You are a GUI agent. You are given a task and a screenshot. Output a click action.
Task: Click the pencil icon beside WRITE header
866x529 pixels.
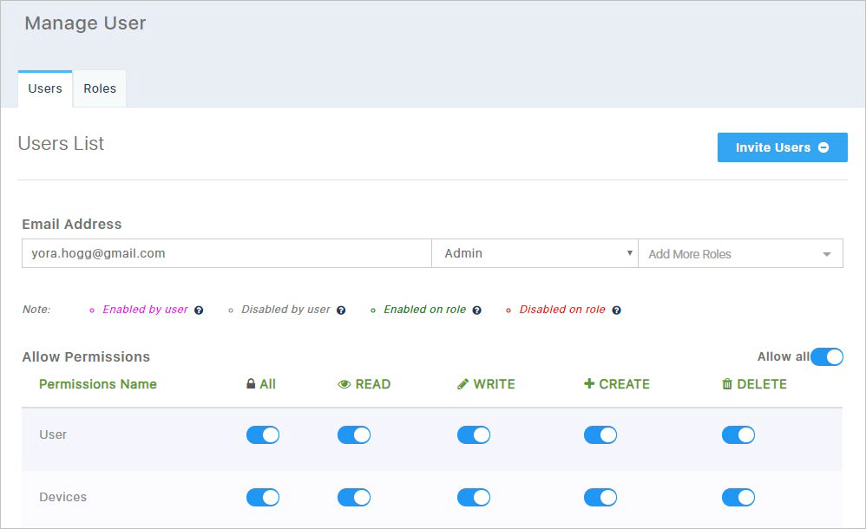[463, 384]
